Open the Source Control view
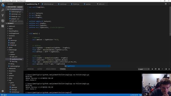 pos(3,15)
